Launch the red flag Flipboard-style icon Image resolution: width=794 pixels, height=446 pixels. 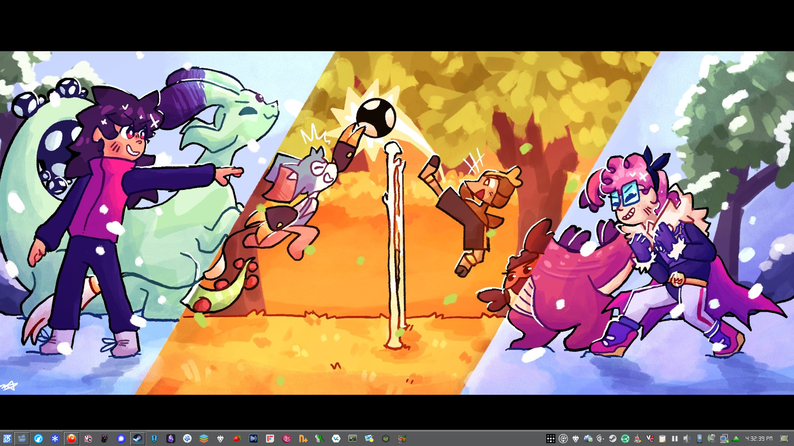pyautogui.click(x=270, y=439)
